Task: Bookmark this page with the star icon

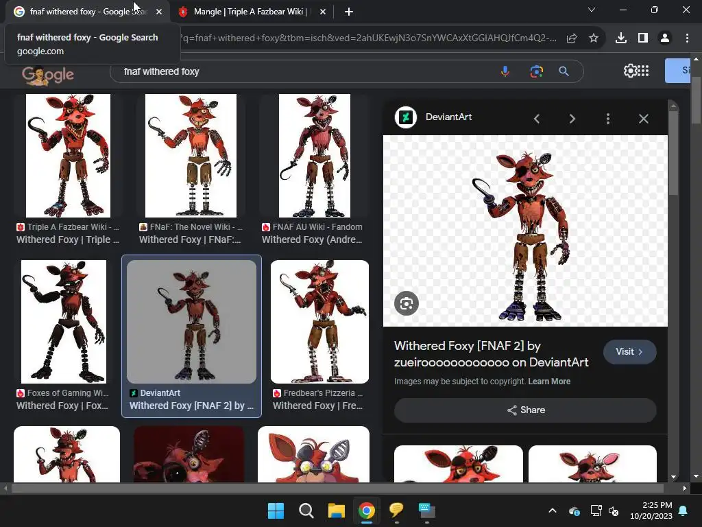Action: pyautogui.click(x=594, y=38)
